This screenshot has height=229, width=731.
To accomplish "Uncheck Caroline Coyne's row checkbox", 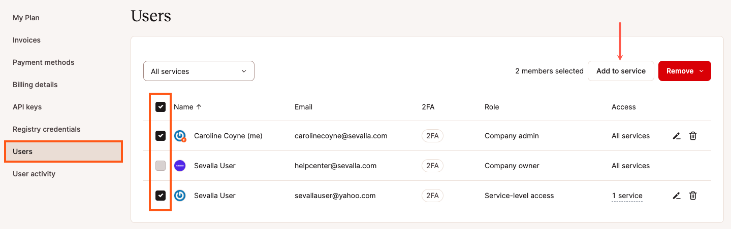I will click(161, 136).
